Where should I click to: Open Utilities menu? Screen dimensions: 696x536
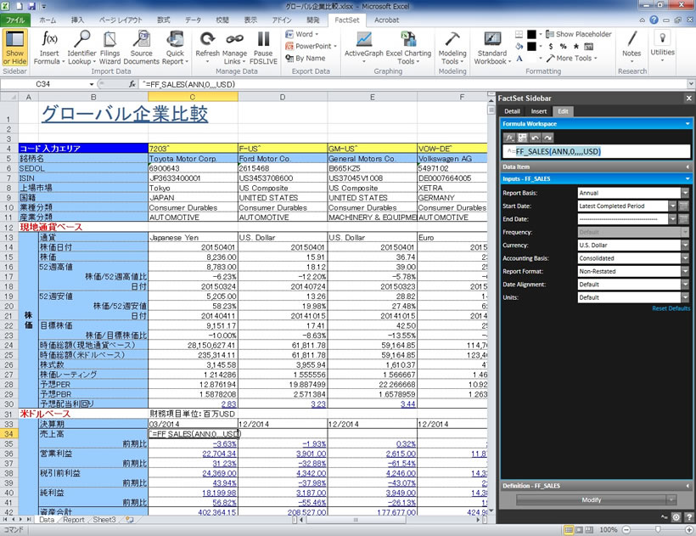tap(662, 44)
